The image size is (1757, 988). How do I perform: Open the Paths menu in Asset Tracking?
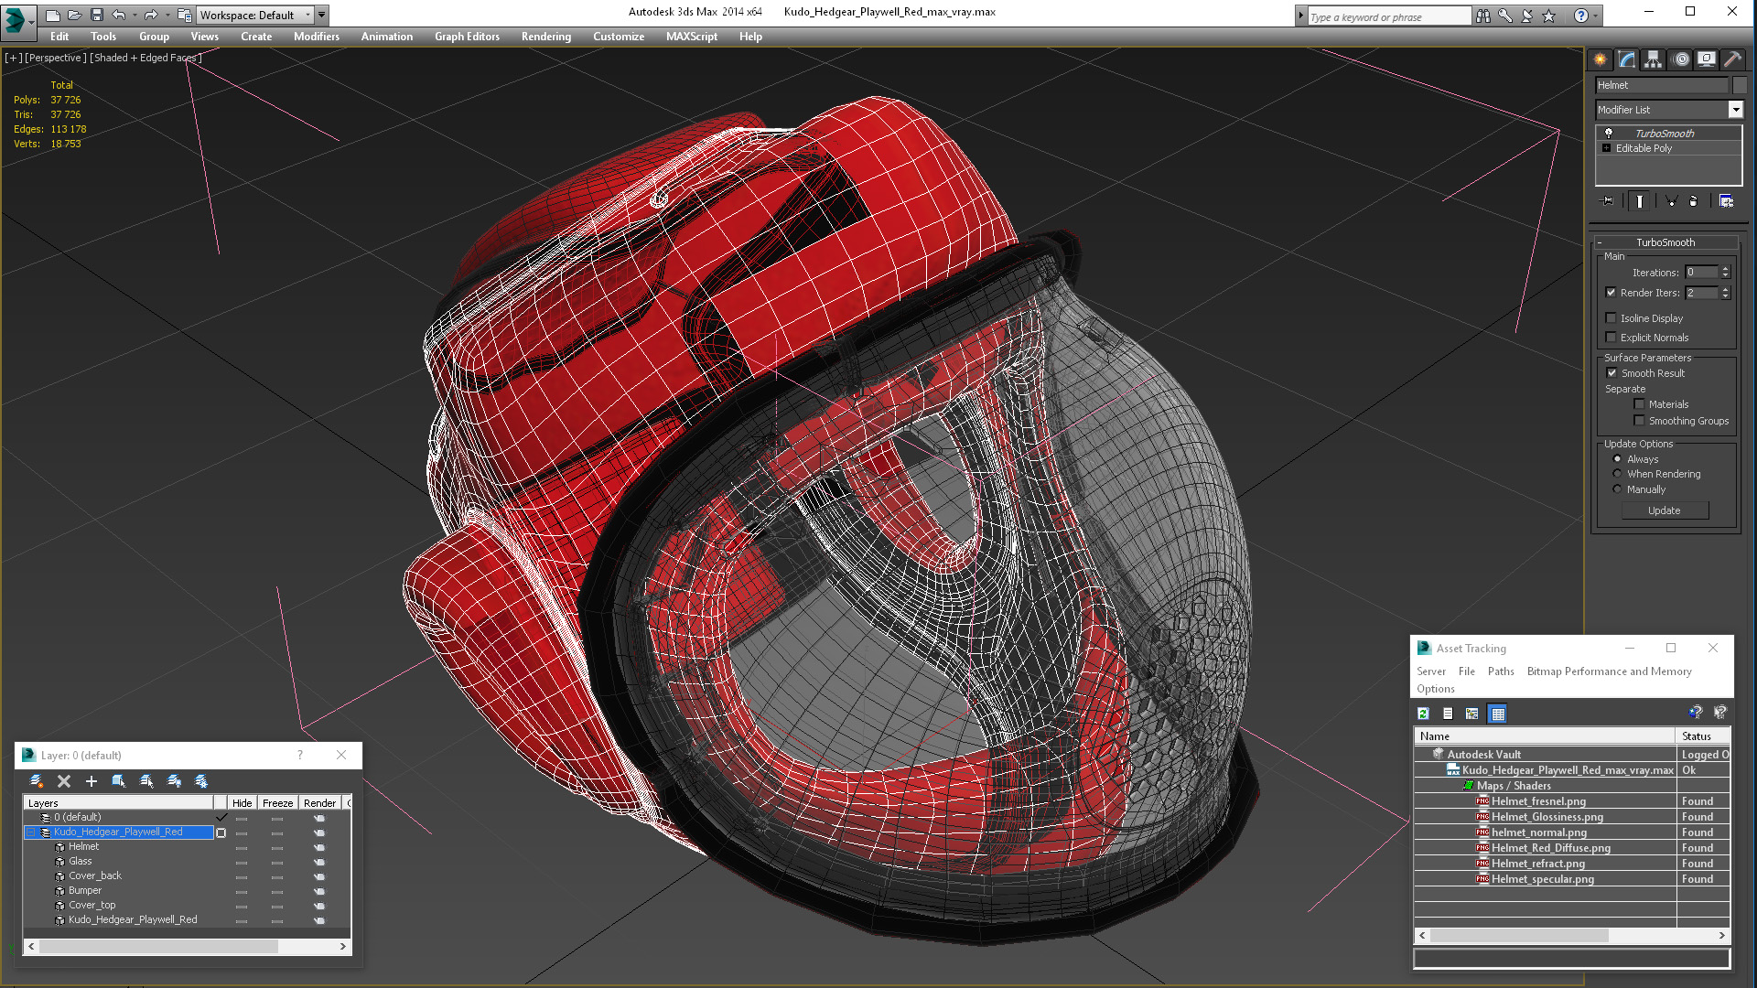point(1501,671)
